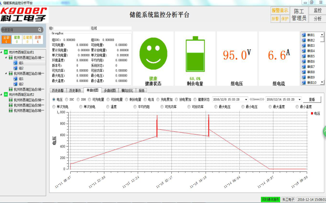Select the 单体5 cell icon in list
Screen dimensions: 326x203
[304, 56]
